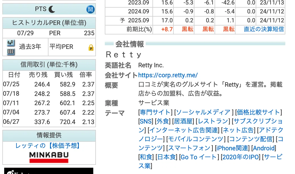
Task: Open レッティの【株価予想】 link
Action: click(48, 146)
